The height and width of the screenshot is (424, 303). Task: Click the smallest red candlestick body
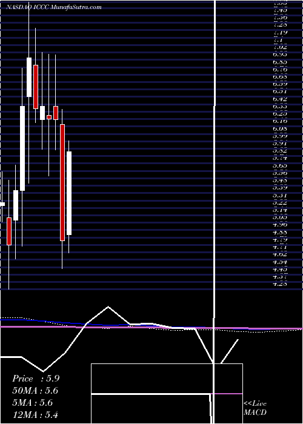[x=49, y=117]
